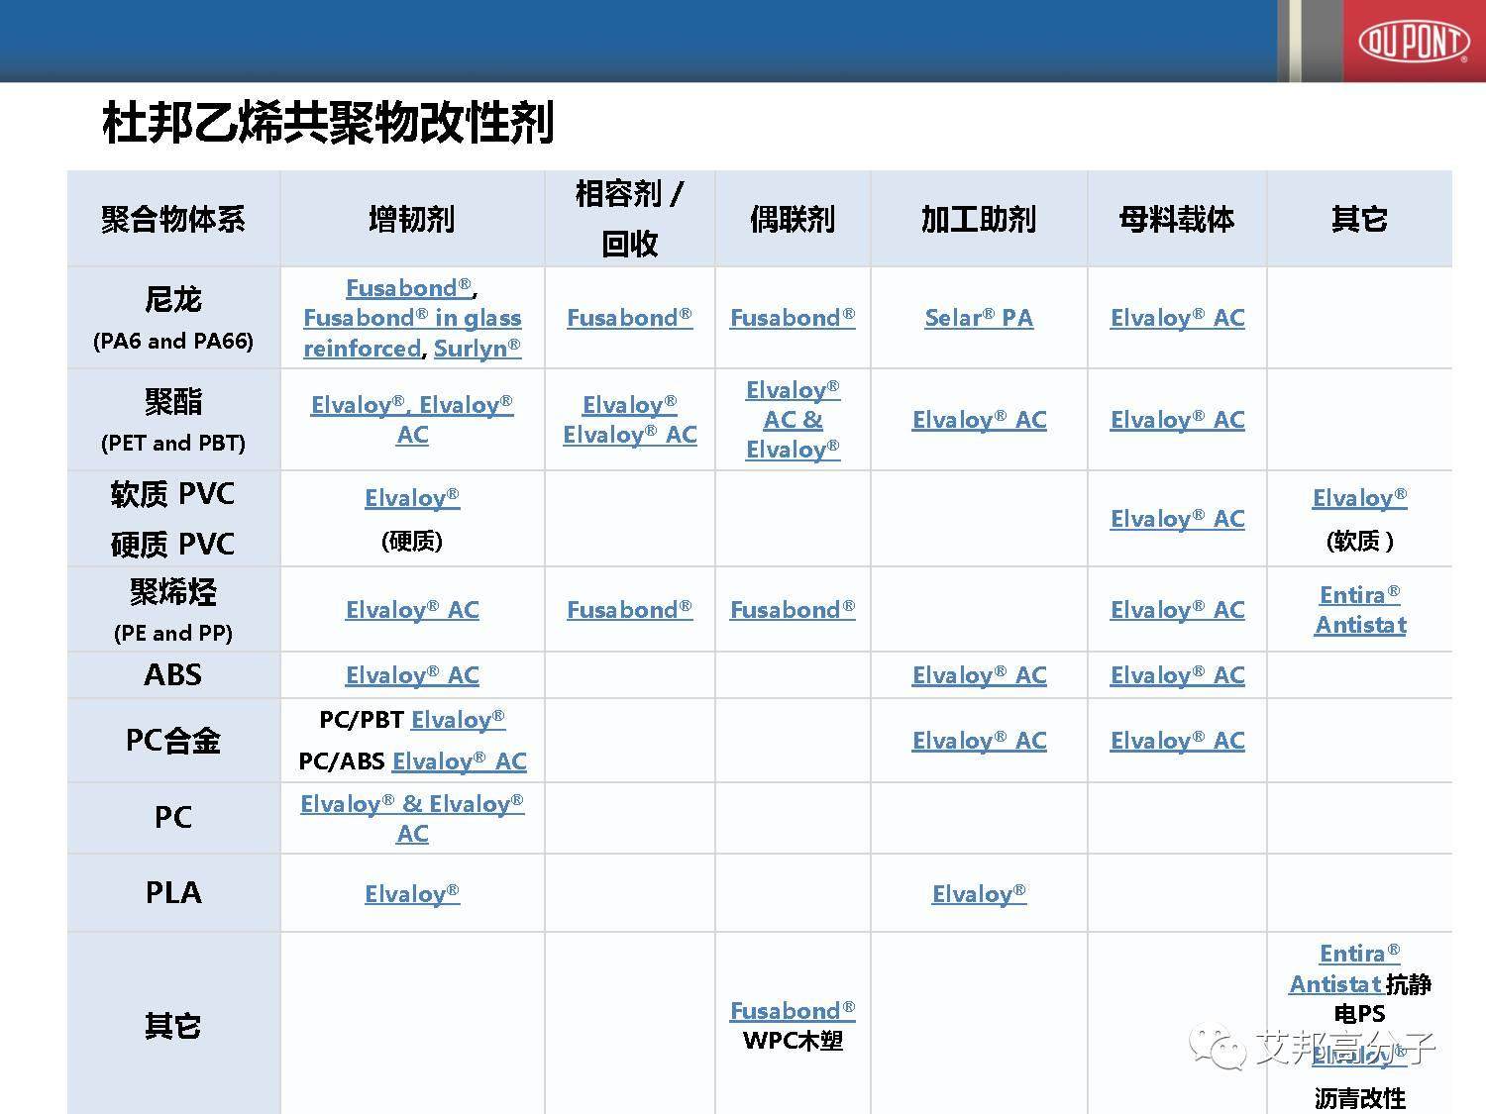This screenshot has height=1114, width=1486.
Task: Open Elvaloy® AC masterbatch link in polyolefin row
Action: coord(1177,610)
